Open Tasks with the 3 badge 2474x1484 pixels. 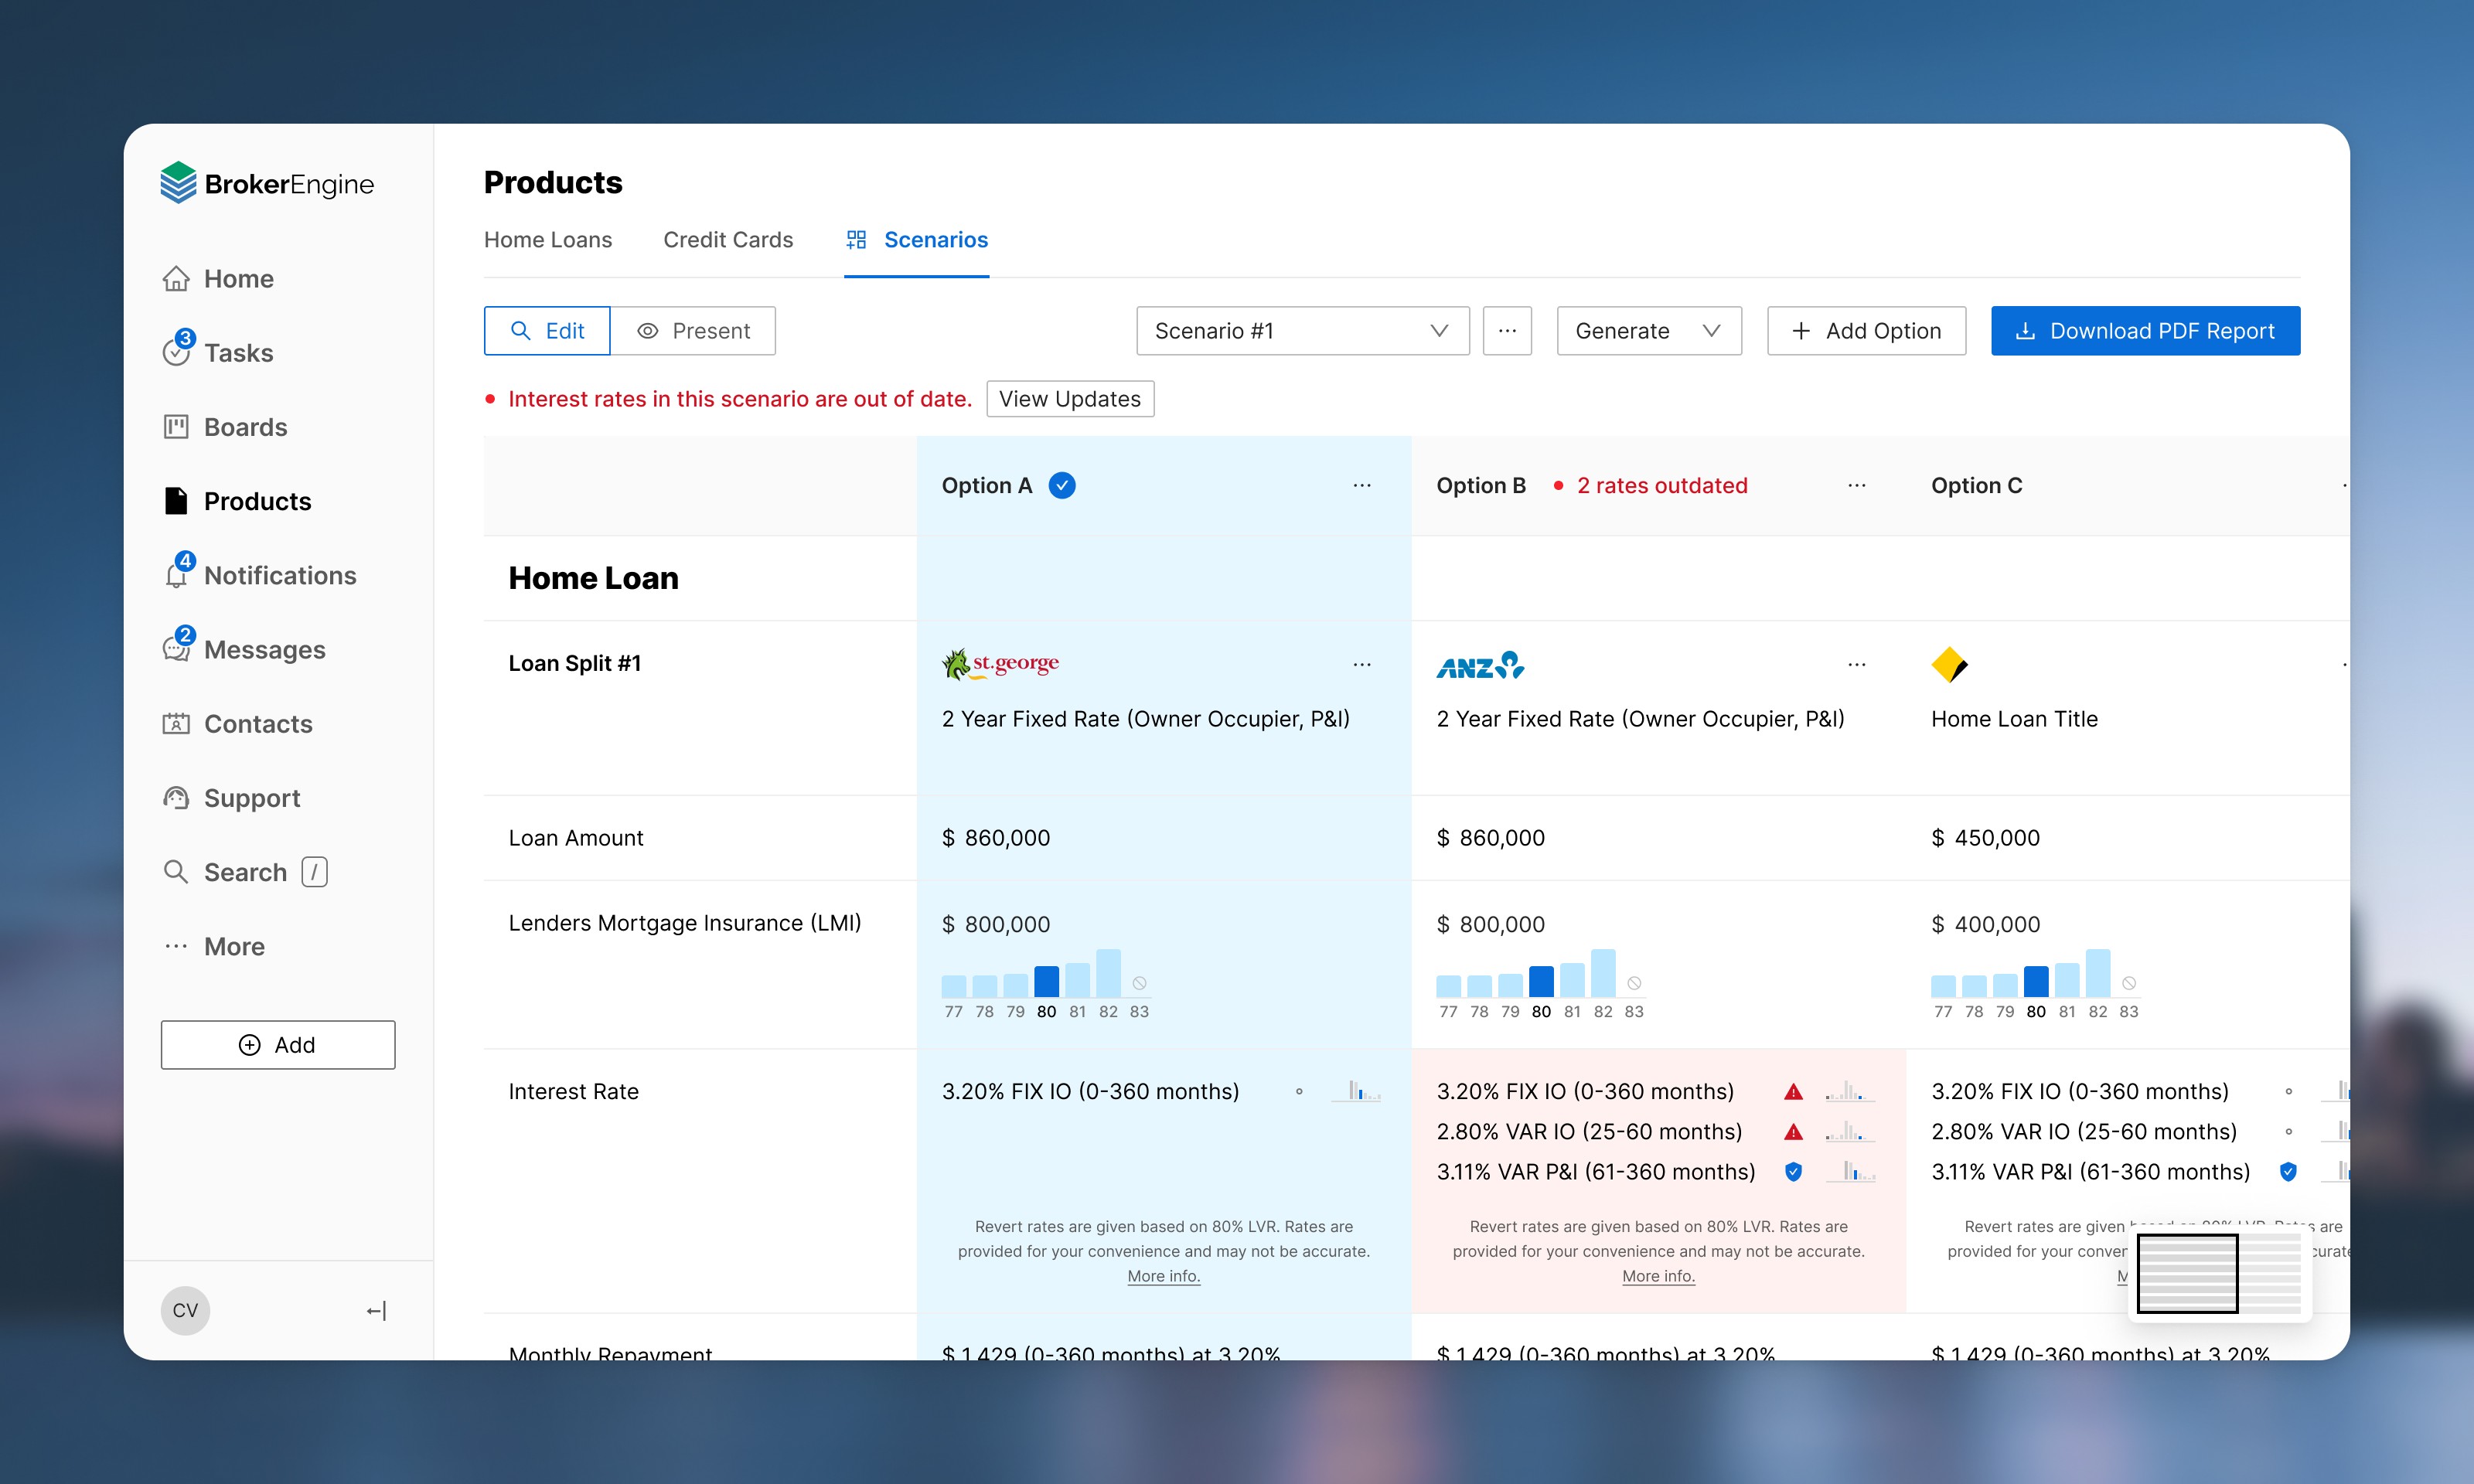[237, 353]
